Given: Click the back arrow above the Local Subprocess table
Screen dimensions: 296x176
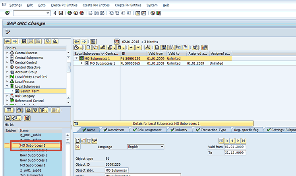Looking at the screenshot, I should click(77, 42).
